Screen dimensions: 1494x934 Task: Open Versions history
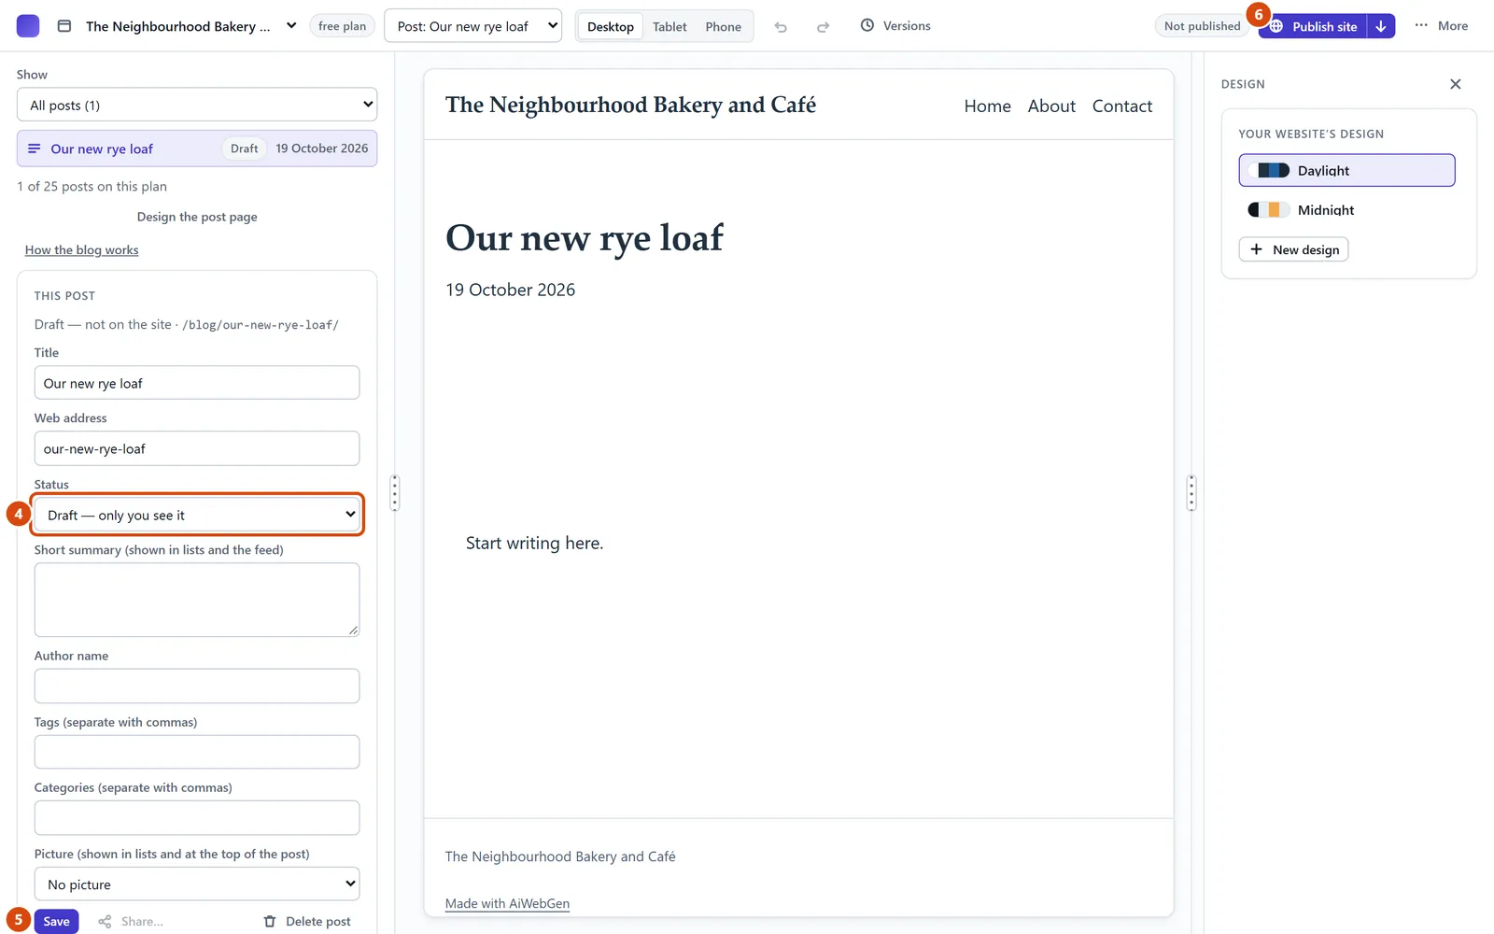click(x=895, y=26)
